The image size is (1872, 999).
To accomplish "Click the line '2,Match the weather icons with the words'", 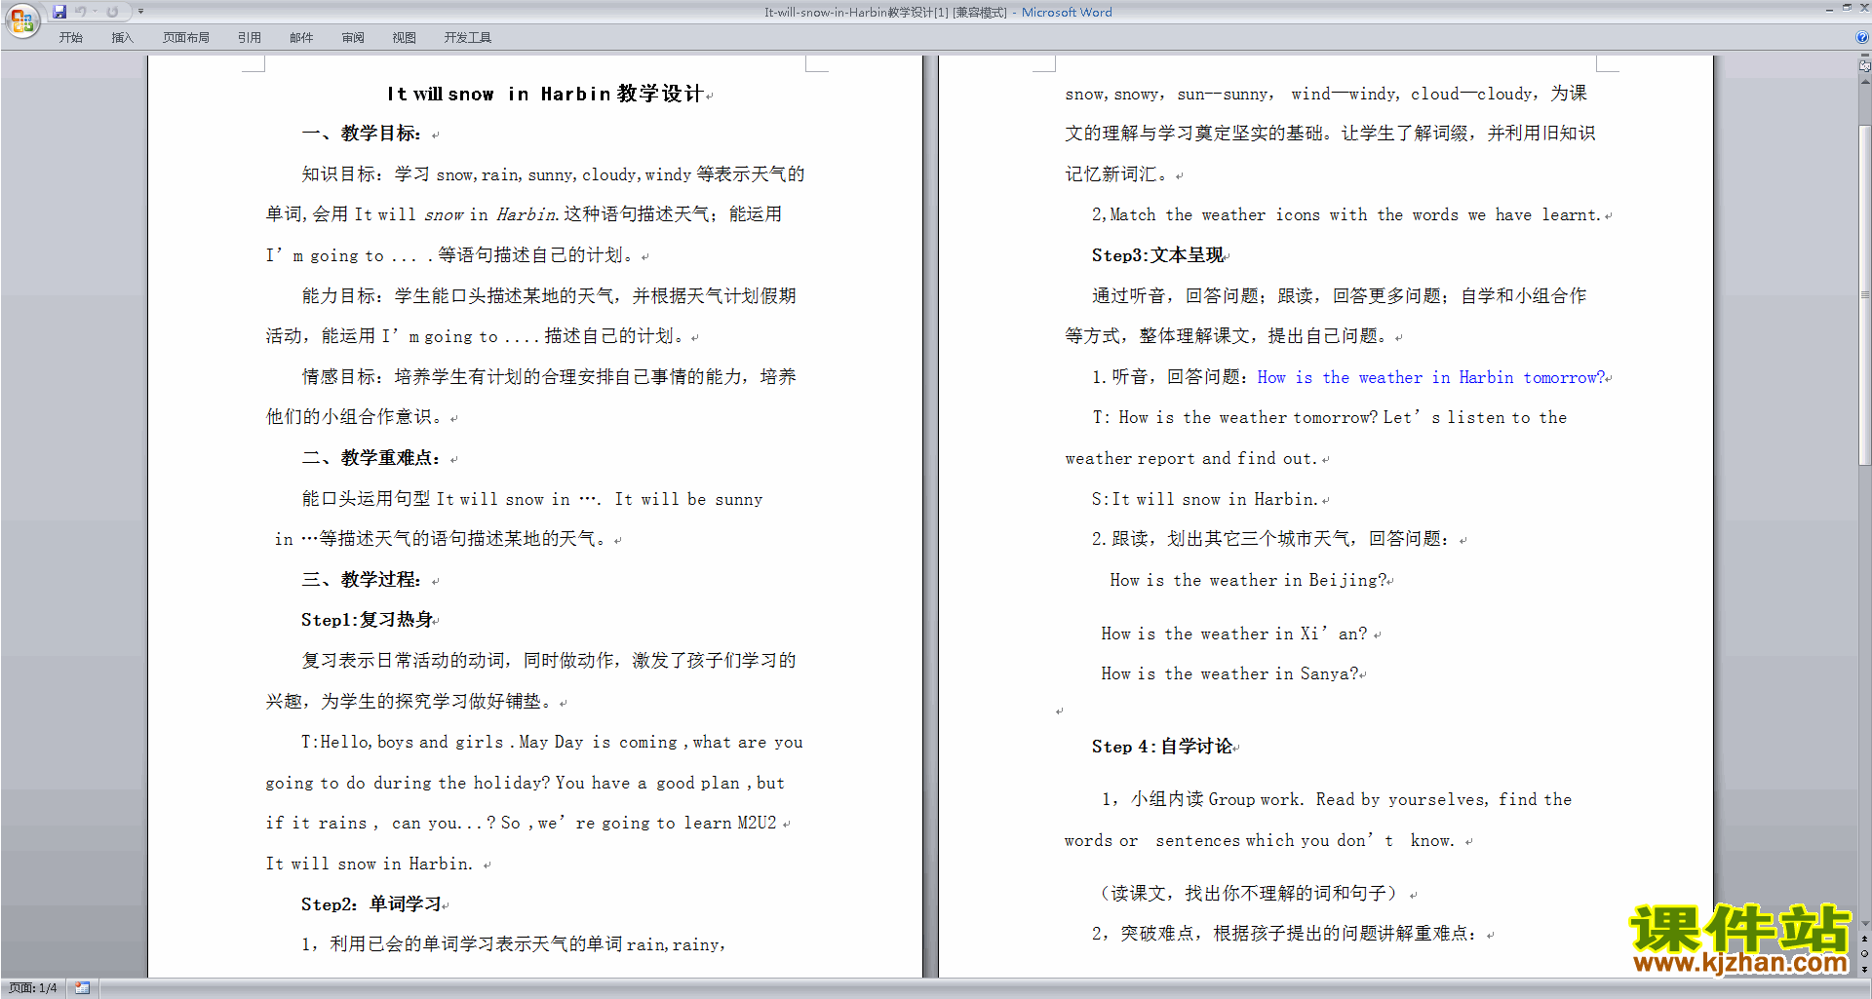I will point(1346,214).
